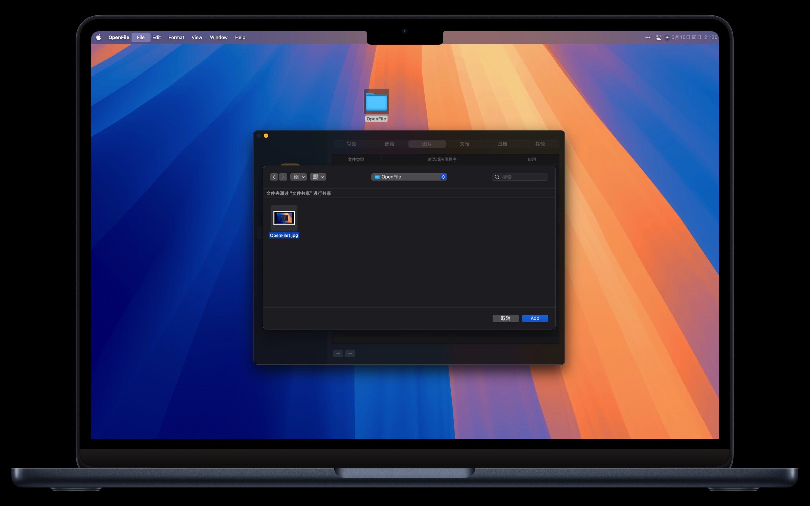
Task: Click the Add button
Action: [x=535, y=318]
